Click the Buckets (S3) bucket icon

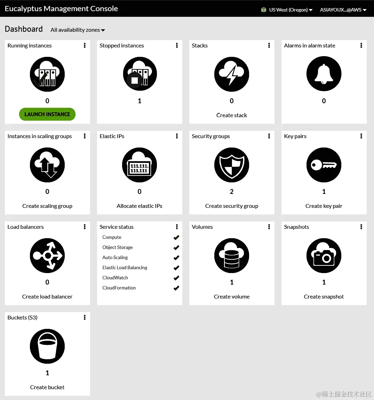(47, 346)
